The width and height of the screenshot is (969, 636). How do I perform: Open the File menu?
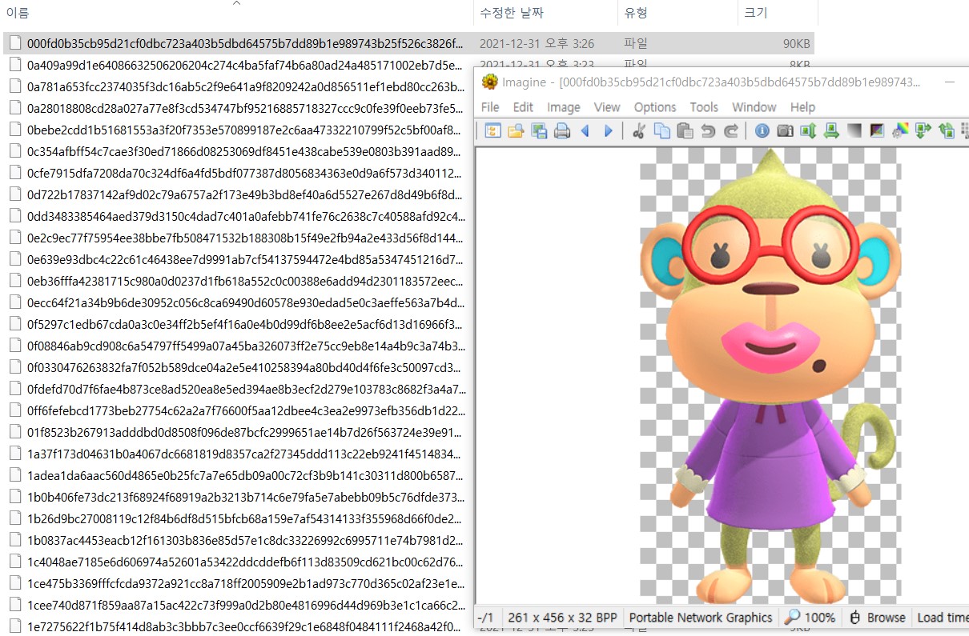click(x=490, y=106)
